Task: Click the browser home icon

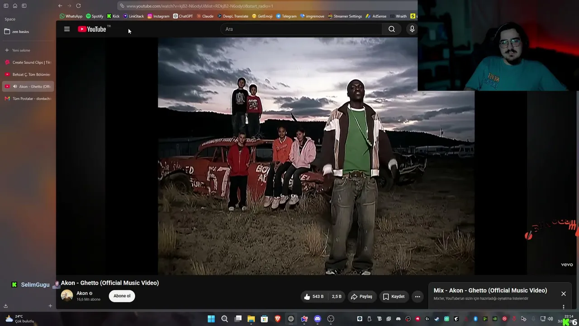Action: pyautogui.click(x=15, y=6)
